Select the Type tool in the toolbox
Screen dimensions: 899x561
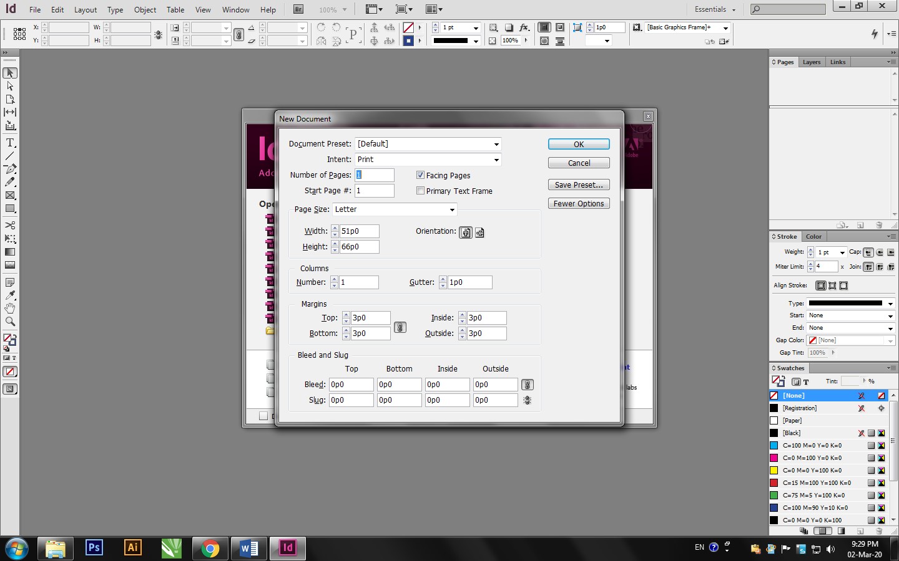(x=10, y=143)
